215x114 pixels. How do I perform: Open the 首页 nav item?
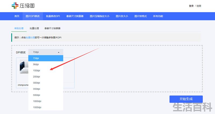tap(17, 16)
